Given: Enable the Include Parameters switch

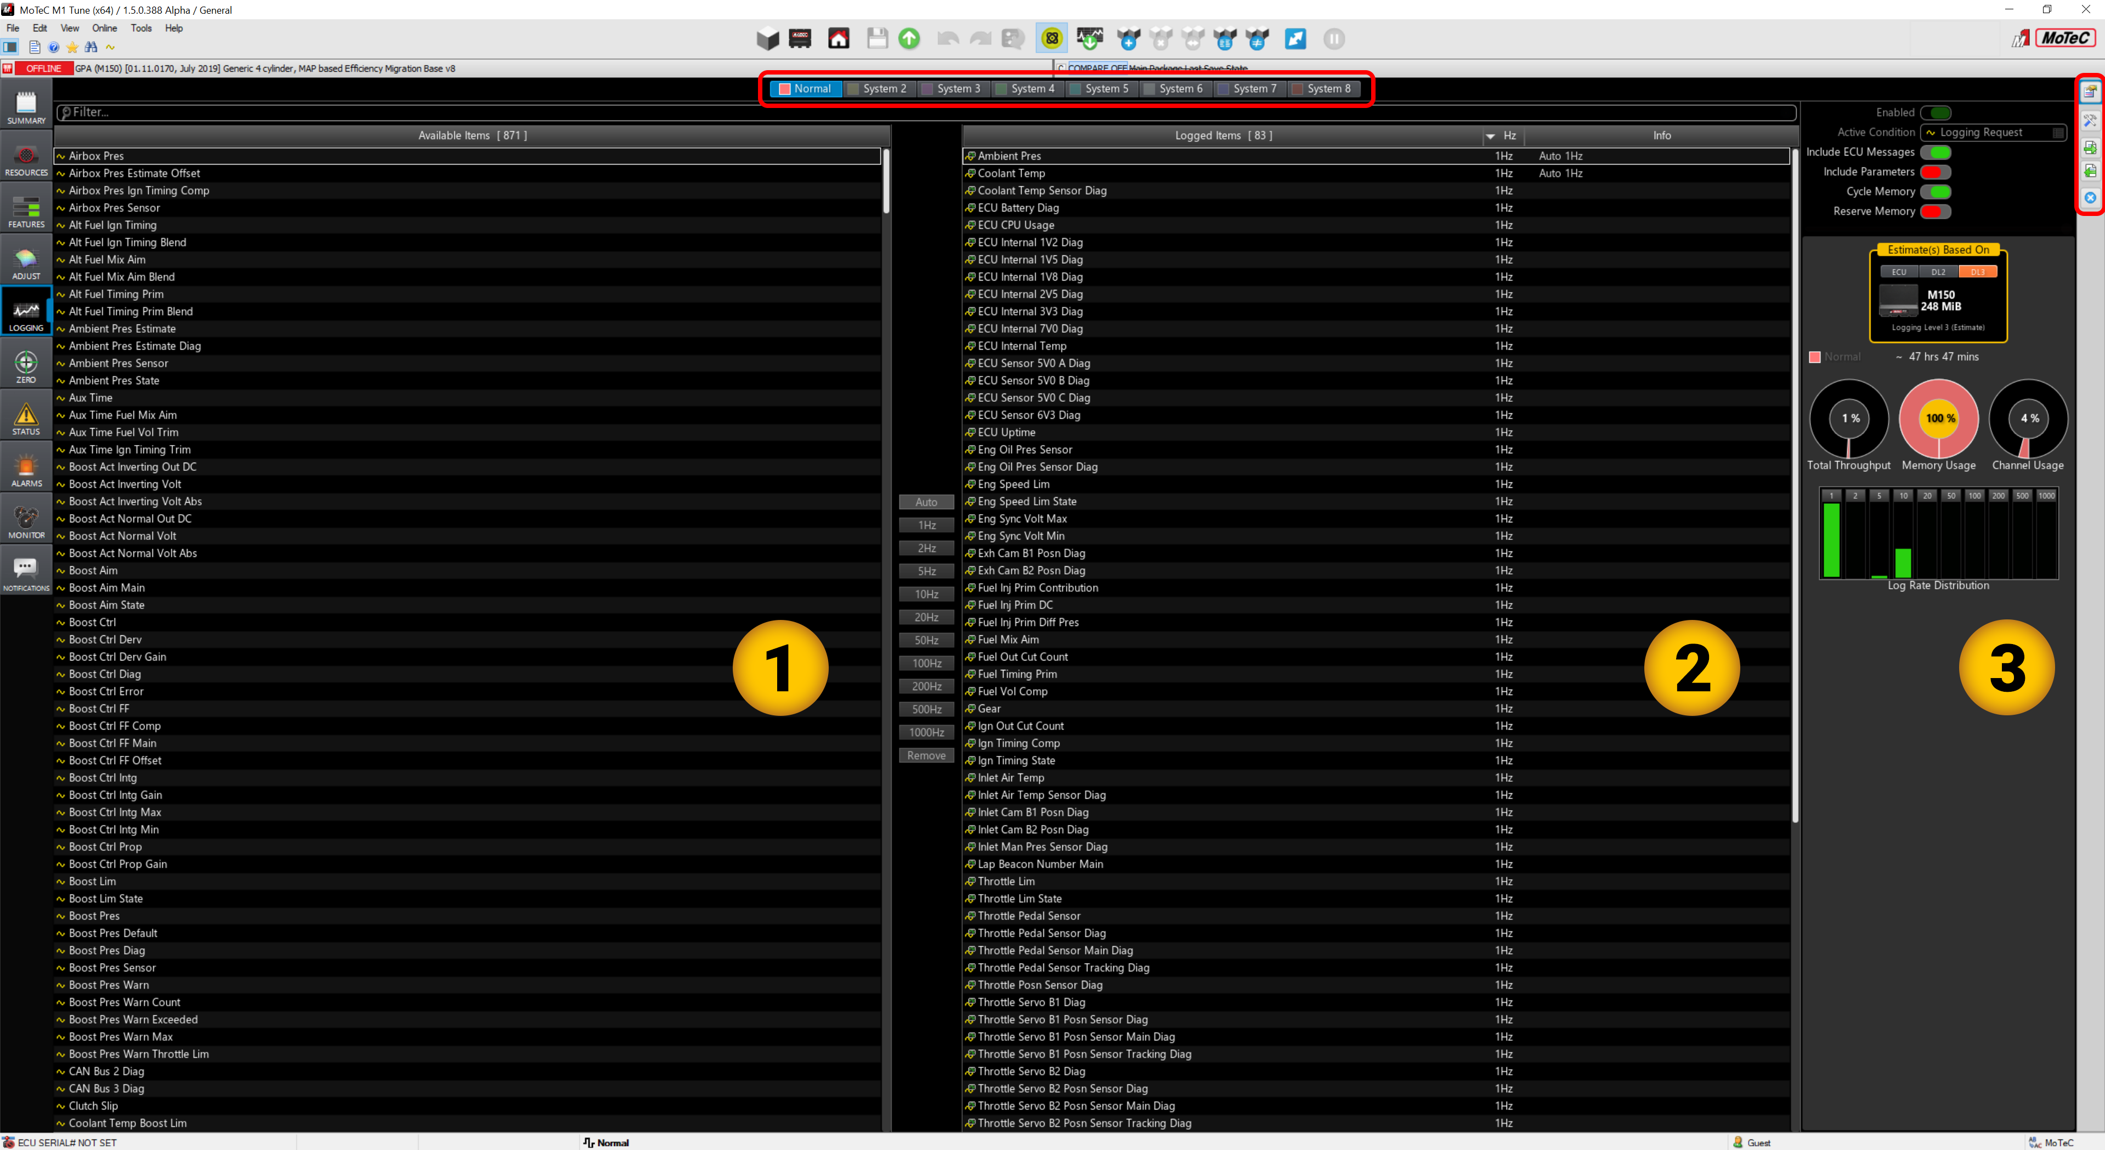Looking at the screenshot, I should coord(1935,172).
